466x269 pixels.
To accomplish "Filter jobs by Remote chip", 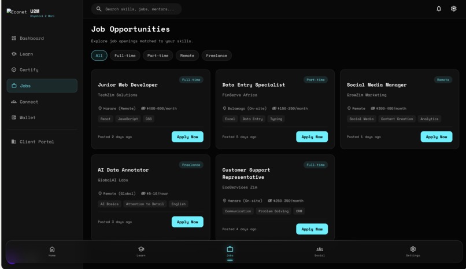I will coord(187,56).
